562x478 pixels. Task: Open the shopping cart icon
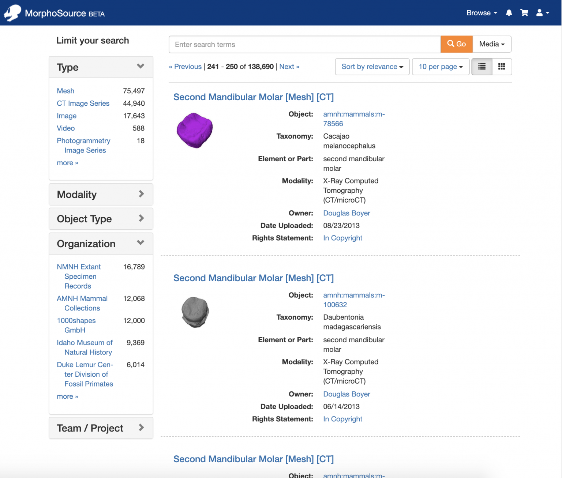tap(524, 12)
